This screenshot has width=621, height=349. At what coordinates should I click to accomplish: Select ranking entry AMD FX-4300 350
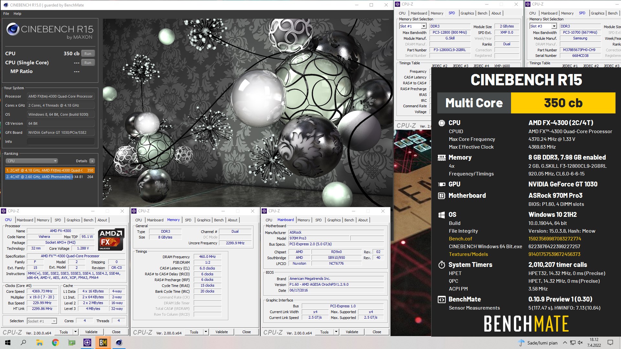pyautogui.click(x=50, y=170)
